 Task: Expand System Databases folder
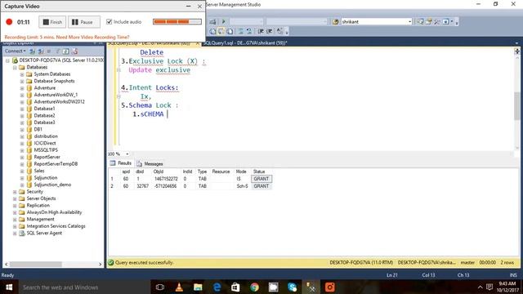tap(22, 74)
